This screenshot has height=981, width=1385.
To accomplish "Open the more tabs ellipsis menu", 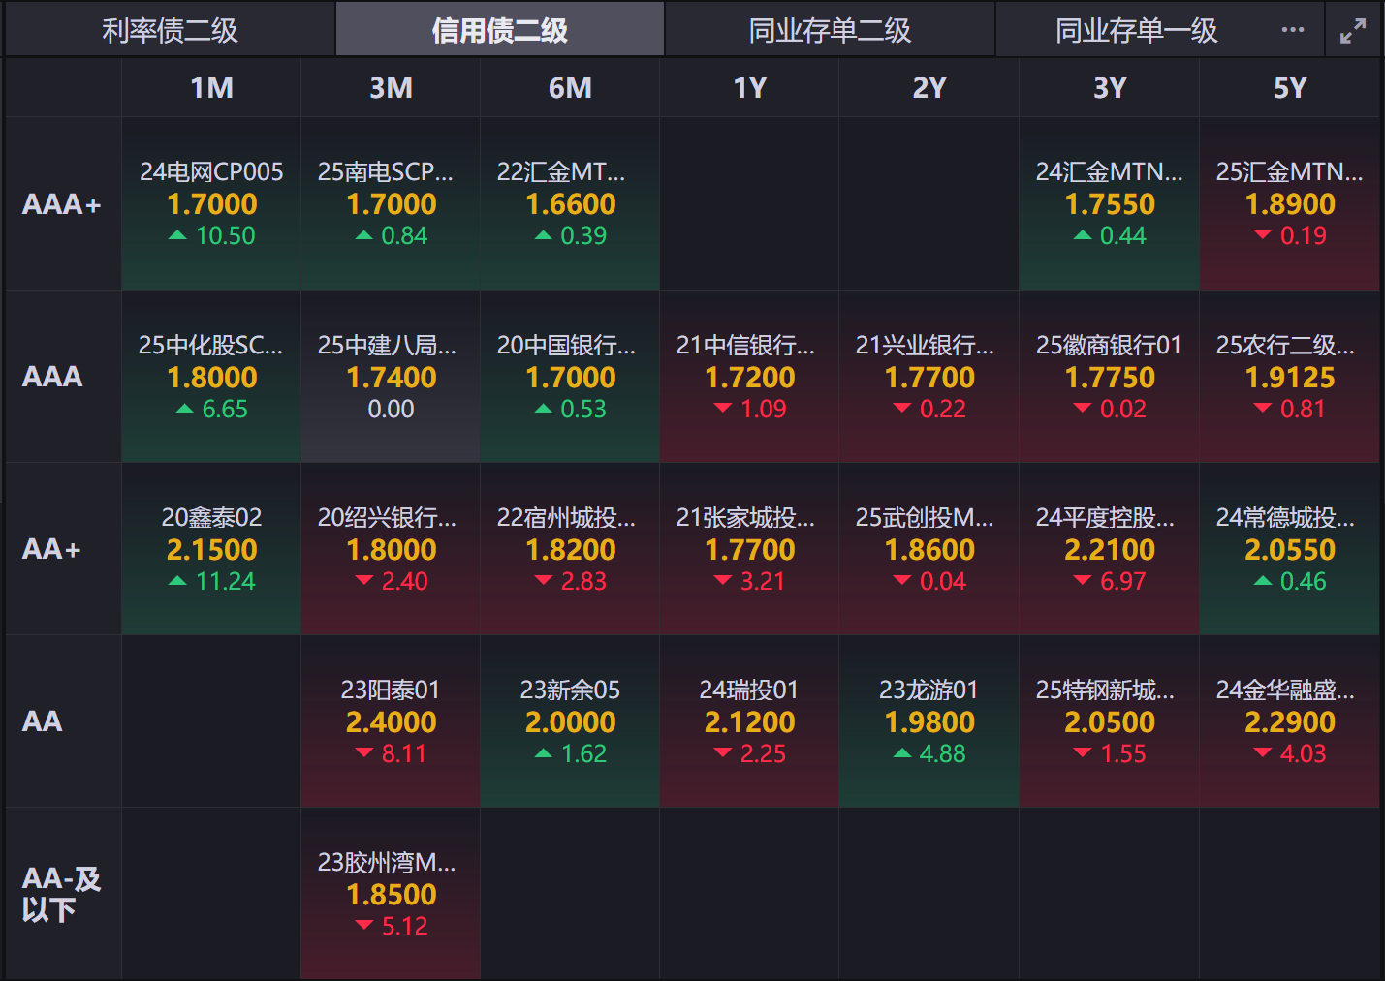I will click(1293, 30).
